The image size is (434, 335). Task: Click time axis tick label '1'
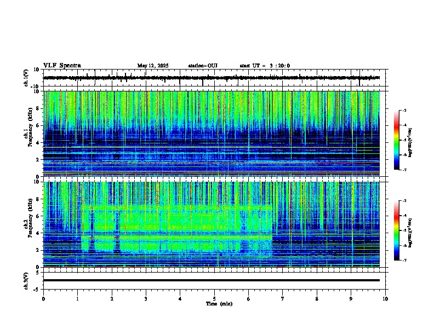coord(77,299)
